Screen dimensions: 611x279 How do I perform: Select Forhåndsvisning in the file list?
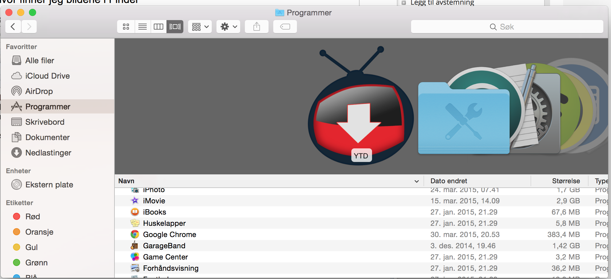(361, 268)
